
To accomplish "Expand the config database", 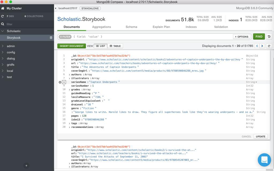I will coord(2,52).
